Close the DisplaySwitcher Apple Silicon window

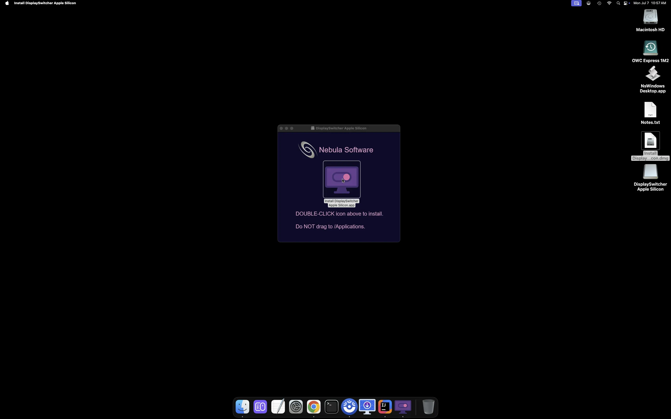click(x=282, y=128)
